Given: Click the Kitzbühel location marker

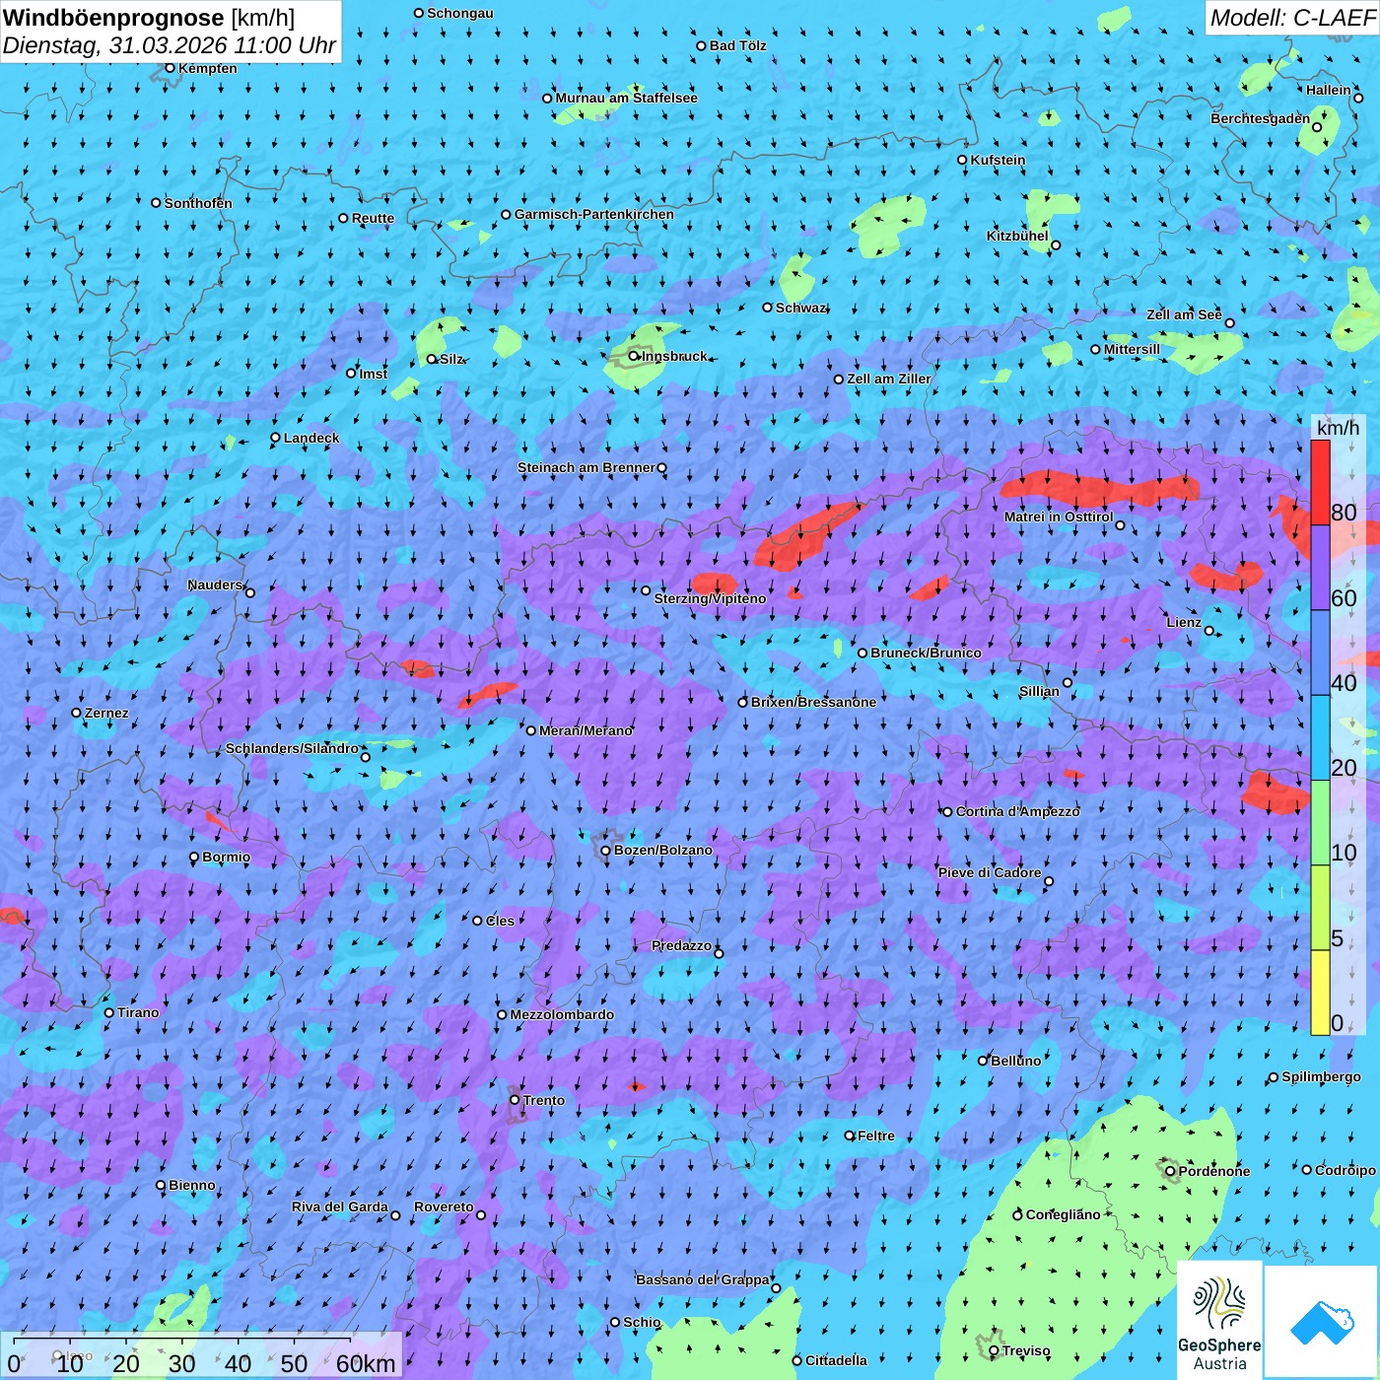Looking at the screenshot, I should pyautogui.click(x=1056, y=245).
